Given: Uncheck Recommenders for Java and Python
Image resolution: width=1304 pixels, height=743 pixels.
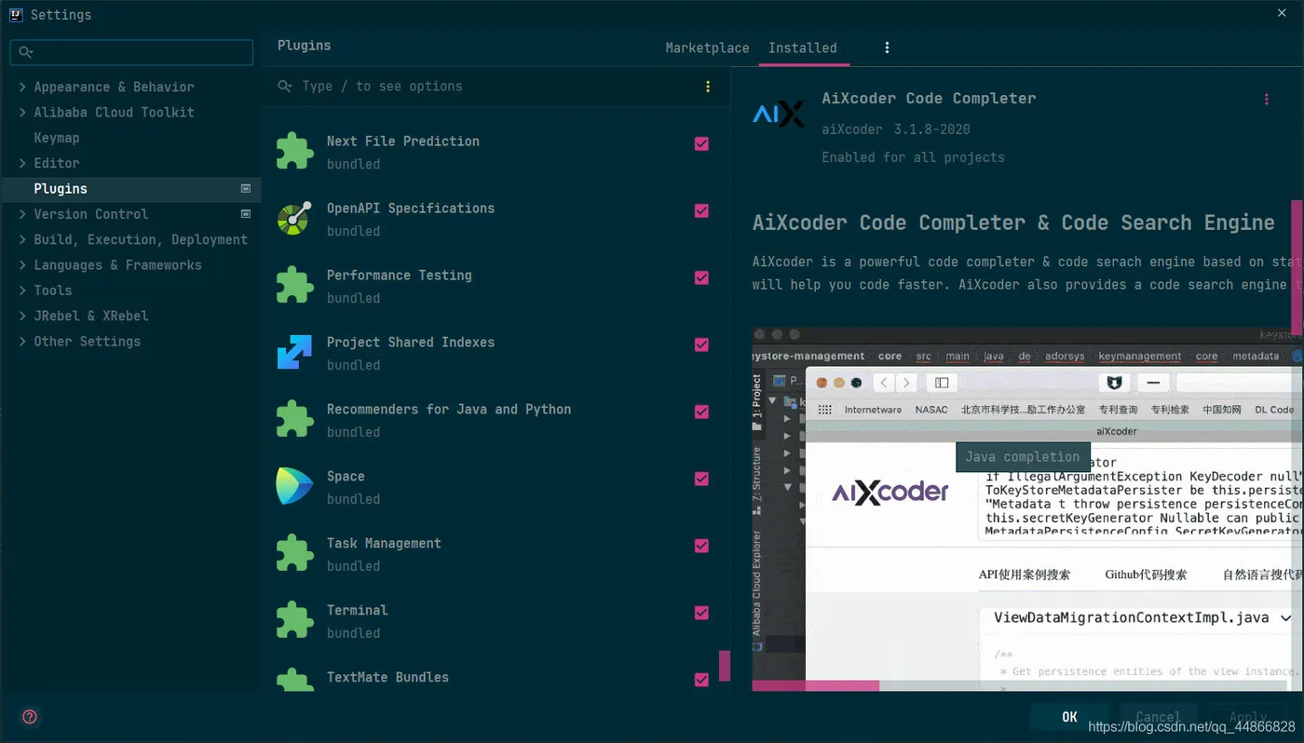Looking at the screenshot, I should 701,412.
